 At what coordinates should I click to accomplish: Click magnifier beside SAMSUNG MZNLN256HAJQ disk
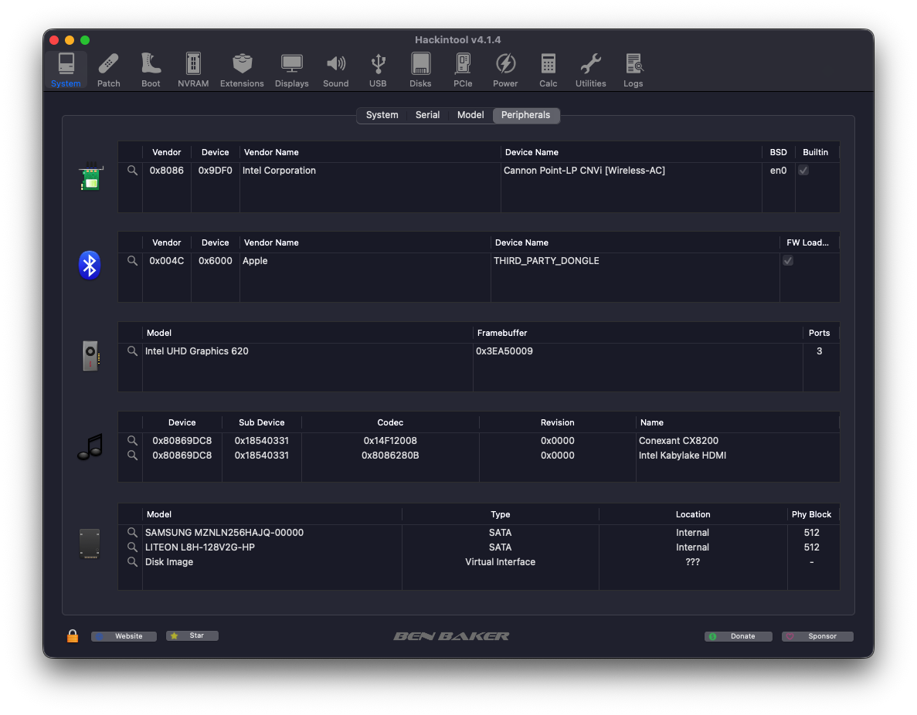133,532
